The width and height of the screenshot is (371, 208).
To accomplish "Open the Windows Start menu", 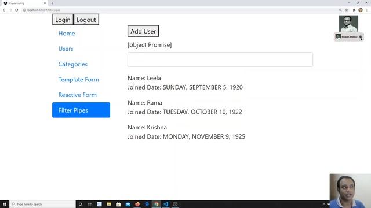I will point(5,204).
